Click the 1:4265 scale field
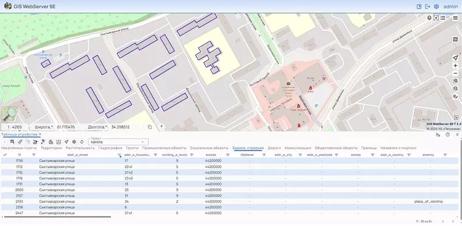The image size is (462, 226). point(14,127)
